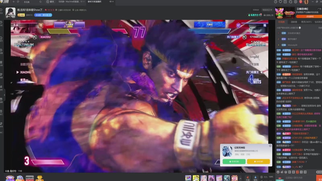Close the Machine live room tab

[x=84, y=2]
